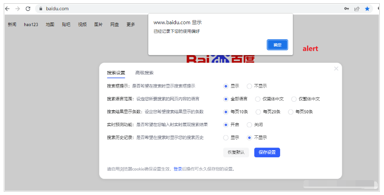The image size is (384, 195).
Task: Click alert message 已经记录下您的使用偏好
Action: click(x=177, y=31)
